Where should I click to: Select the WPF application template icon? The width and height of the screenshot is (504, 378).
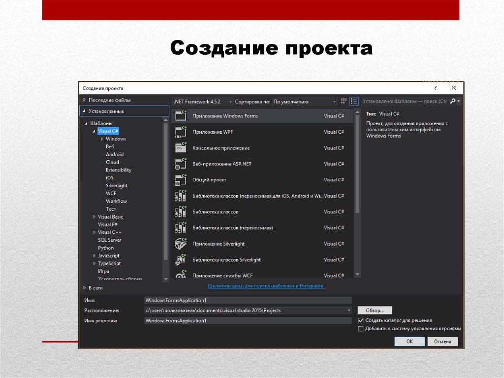coord(181,132)
